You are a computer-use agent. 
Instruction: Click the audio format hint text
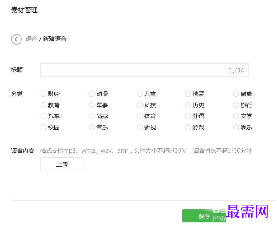(x=146, y=150)
